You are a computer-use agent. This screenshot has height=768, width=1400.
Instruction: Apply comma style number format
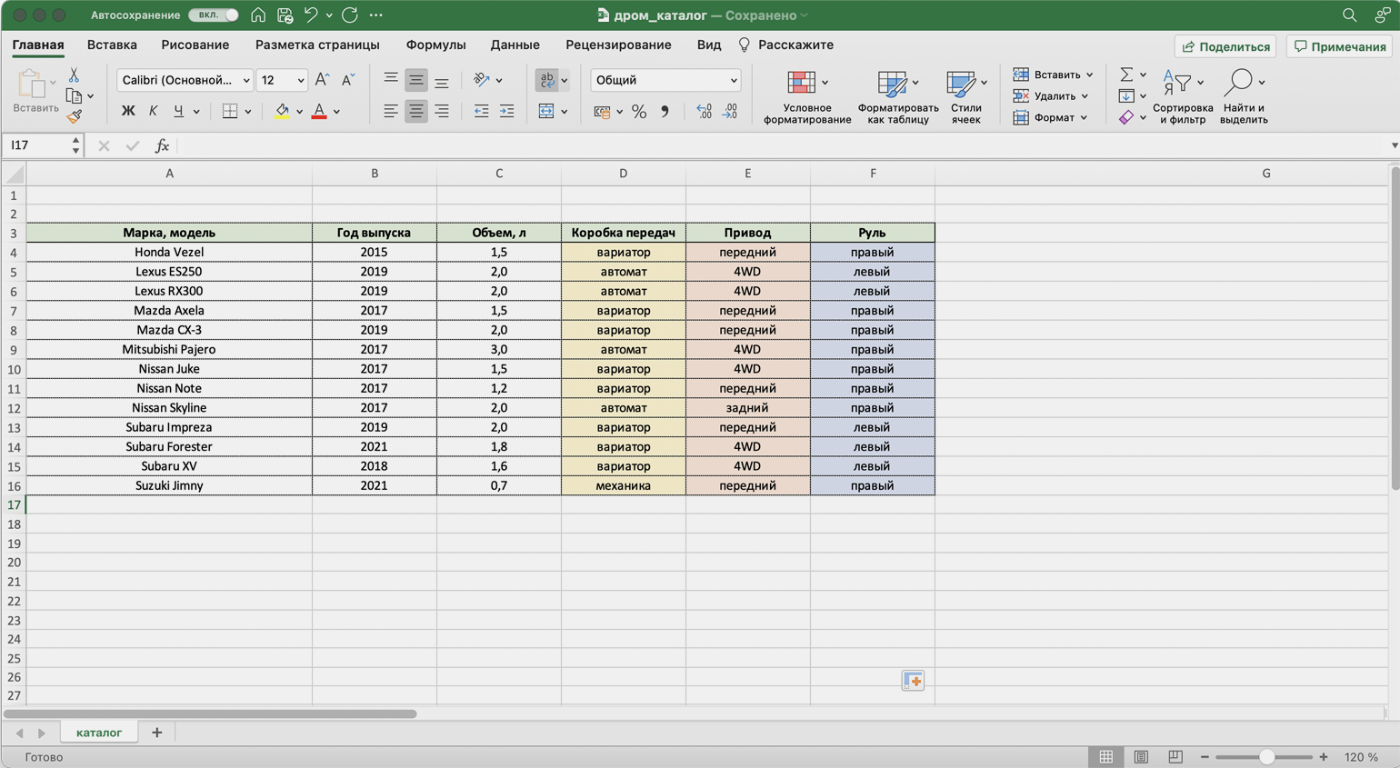[x=665, y=111]
